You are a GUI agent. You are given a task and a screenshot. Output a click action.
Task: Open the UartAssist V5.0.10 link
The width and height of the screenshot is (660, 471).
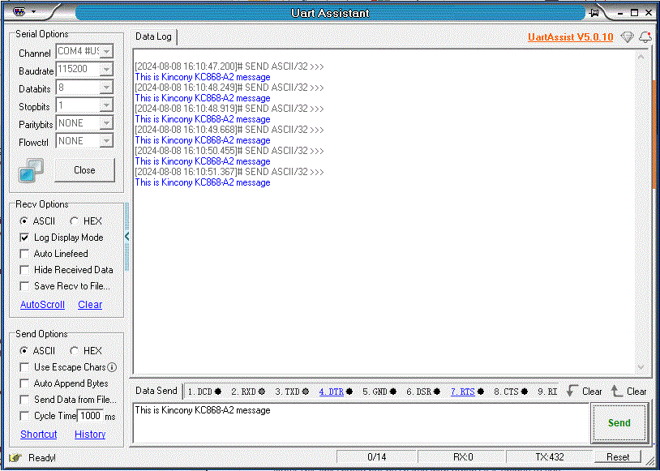pyautogui.click(x=570, y=37)
